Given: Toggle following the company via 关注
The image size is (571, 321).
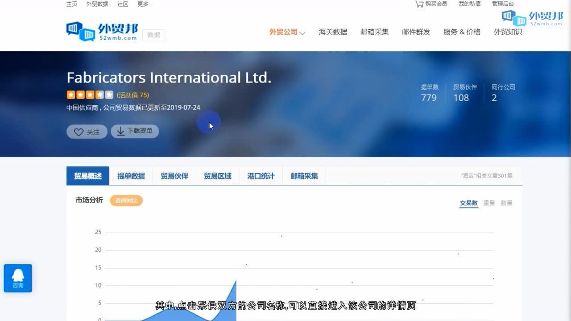Looking at the screenshot, I should pos(87,132).
